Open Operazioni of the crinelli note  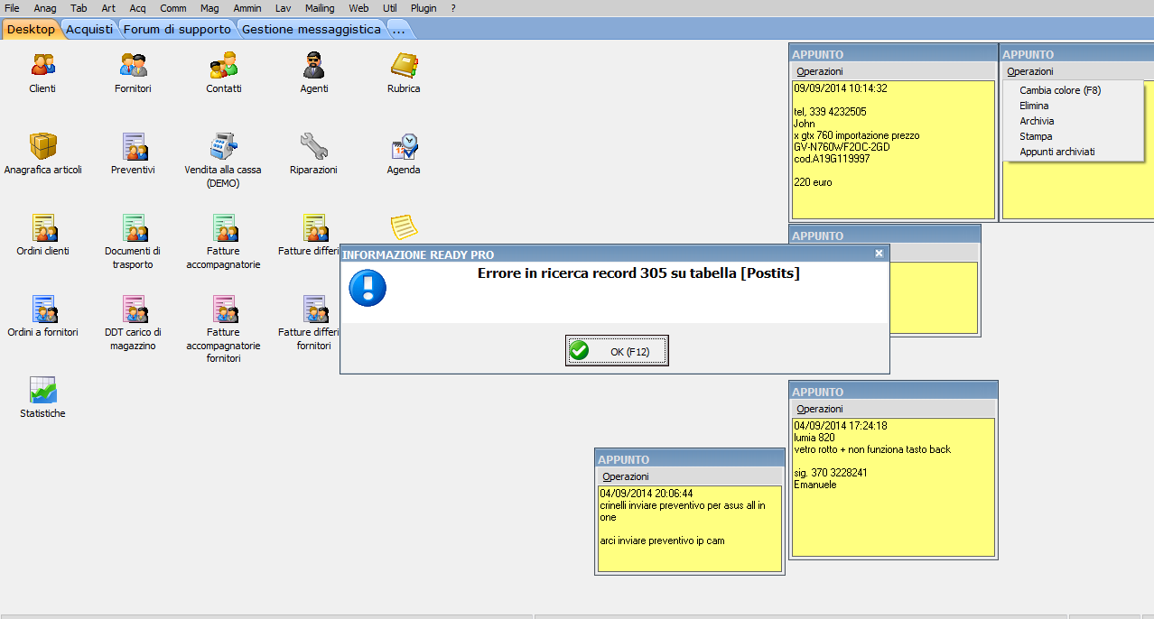(x=625, y=476)
